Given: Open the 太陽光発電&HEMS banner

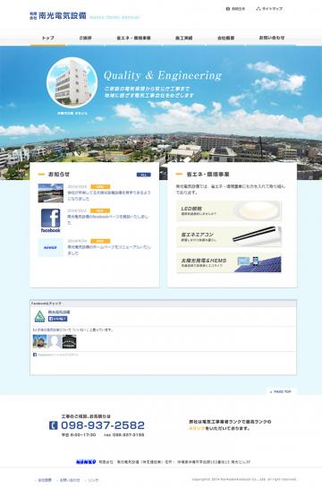Looking at the screenshot, I should pos(229,262).
